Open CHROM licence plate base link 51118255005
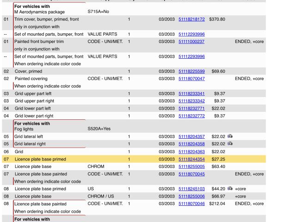 (x=191, y=166)
